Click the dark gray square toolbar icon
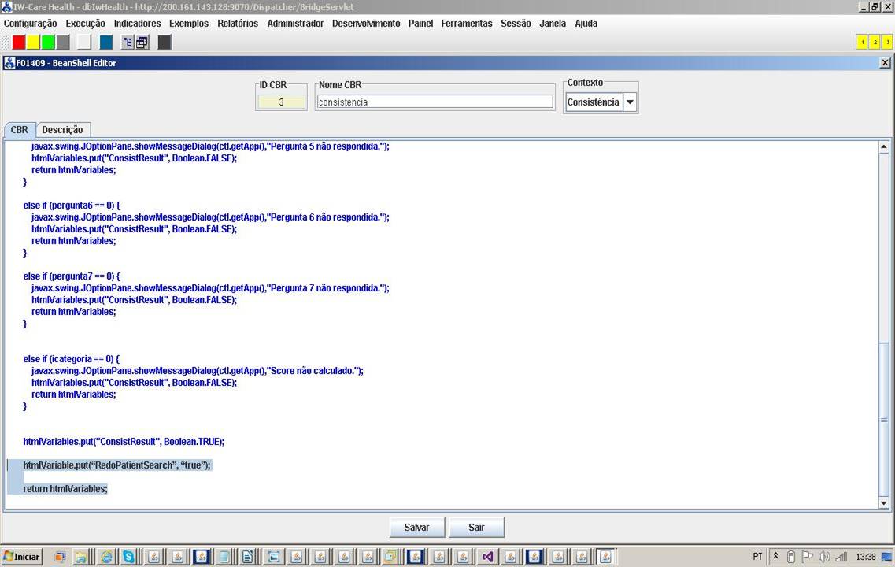 (165, 43)
